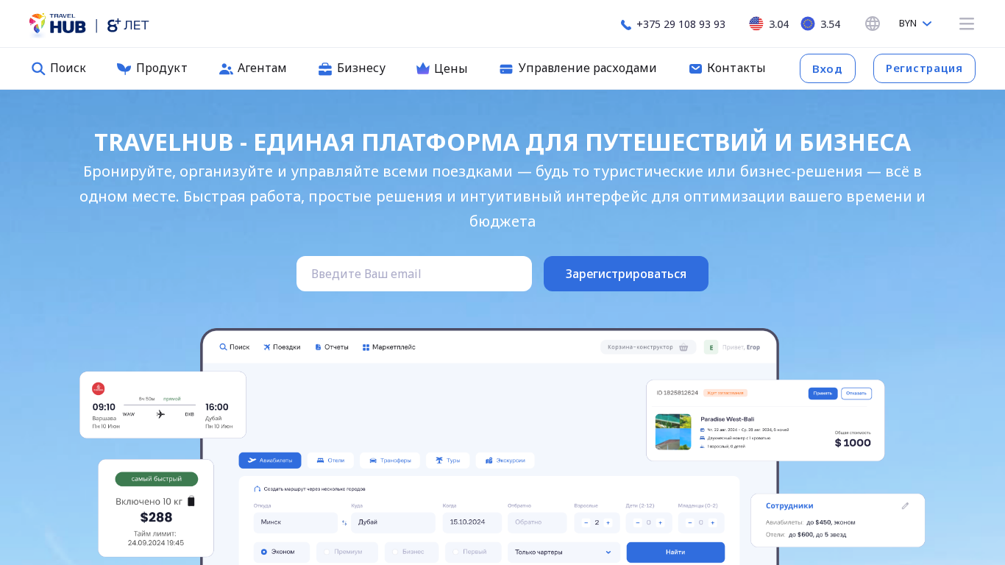Click the Отказать button on booking card

856,394
